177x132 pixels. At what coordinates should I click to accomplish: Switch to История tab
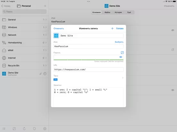click(x=118, y=12)
